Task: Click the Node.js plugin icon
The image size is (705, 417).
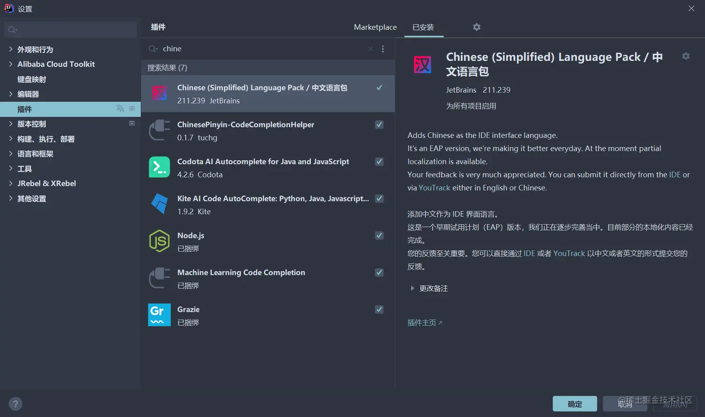Action: pyautogui.click(x=159, y=241)
